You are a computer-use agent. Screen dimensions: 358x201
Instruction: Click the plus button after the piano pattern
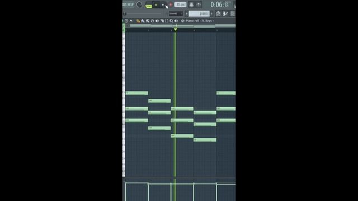tap(211, 13)
